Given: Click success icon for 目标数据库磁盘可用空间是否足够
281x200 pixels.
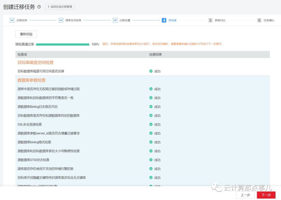Looking at the screenshot, I should coord(151,71).
